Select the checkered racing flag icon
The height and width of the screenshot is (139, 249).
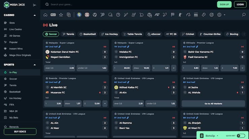[x=173, y=15]
